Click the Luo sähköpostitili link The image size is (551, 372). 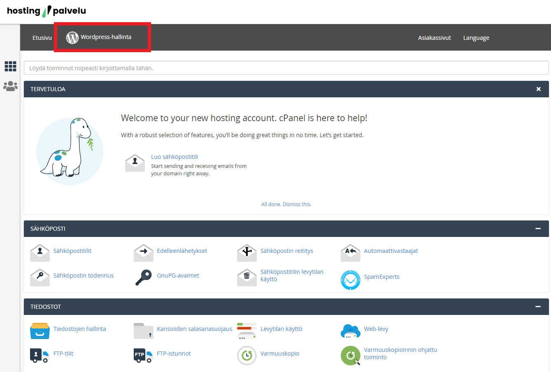174,157
